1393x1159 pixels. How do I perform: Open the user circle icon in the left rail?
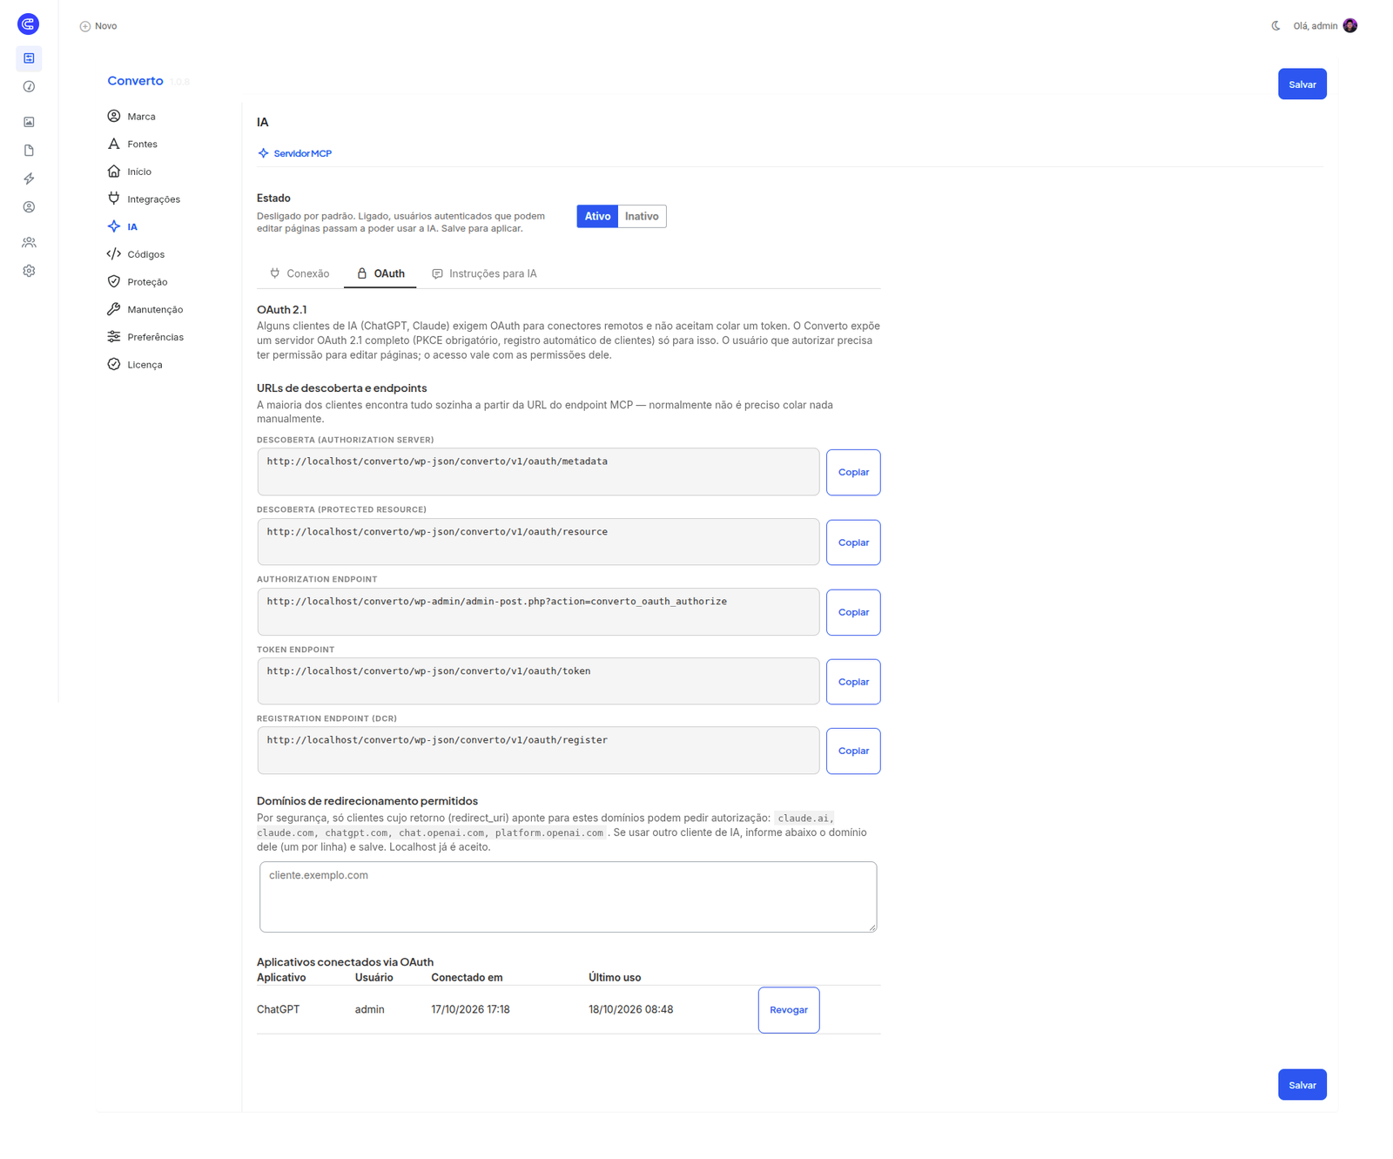(29, 207)
